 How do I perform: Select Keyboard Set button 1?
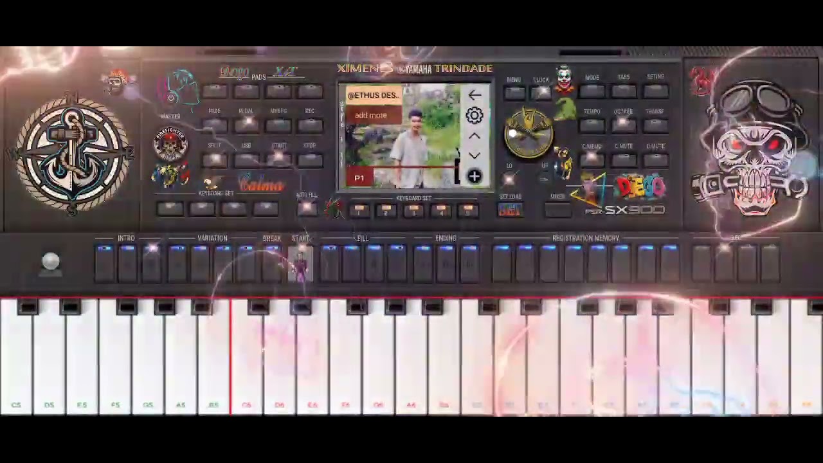359,210
